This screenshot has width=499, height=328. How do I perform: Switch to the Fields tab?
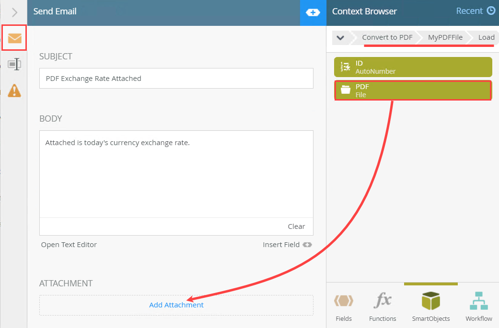pos(344,307)
